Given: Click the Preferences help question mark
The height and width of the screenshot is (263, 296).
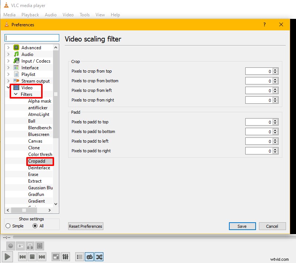Looking at the screenshot, I should pyautogui.click(x=265, y=24).
